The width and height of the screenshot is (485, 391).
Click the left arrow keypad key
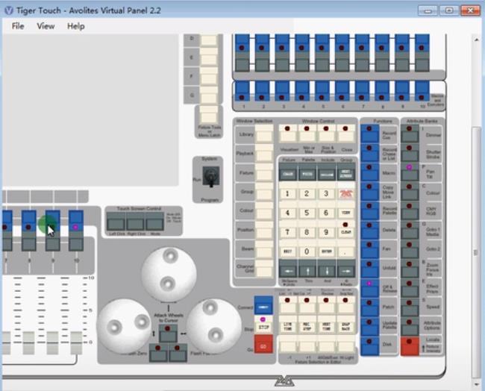coord(288,268)
